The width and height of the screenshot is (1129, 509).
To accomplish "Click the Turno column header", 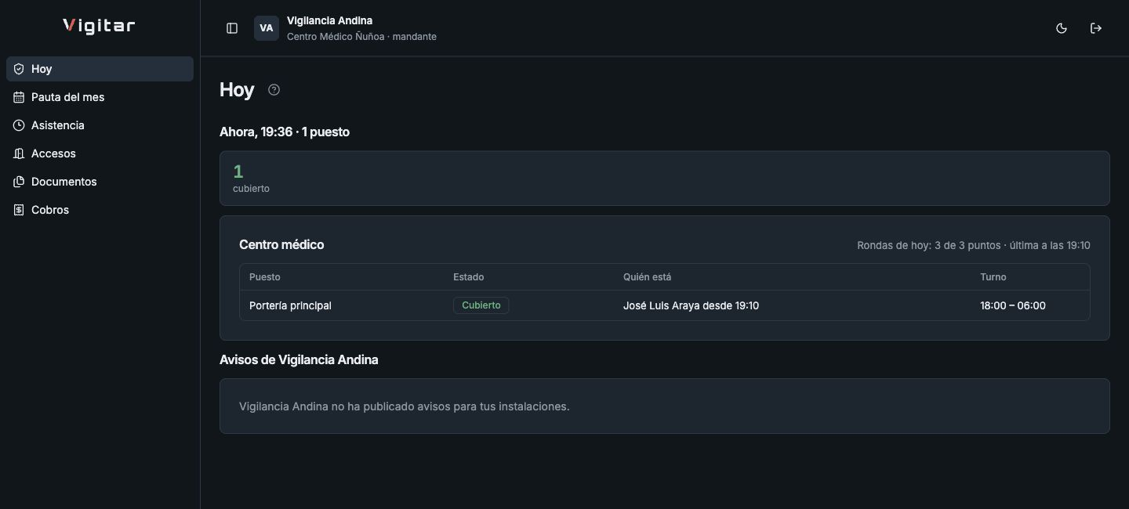I will click(993, 277).
